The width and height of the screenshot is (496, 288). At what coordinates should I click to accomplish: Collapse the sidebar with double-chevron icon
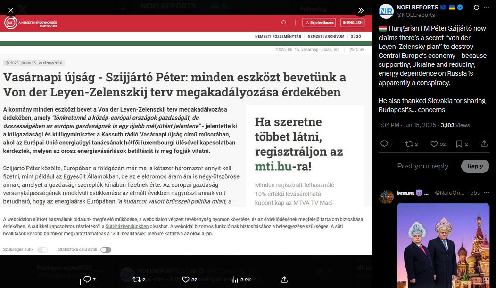[x=360, y=10]
